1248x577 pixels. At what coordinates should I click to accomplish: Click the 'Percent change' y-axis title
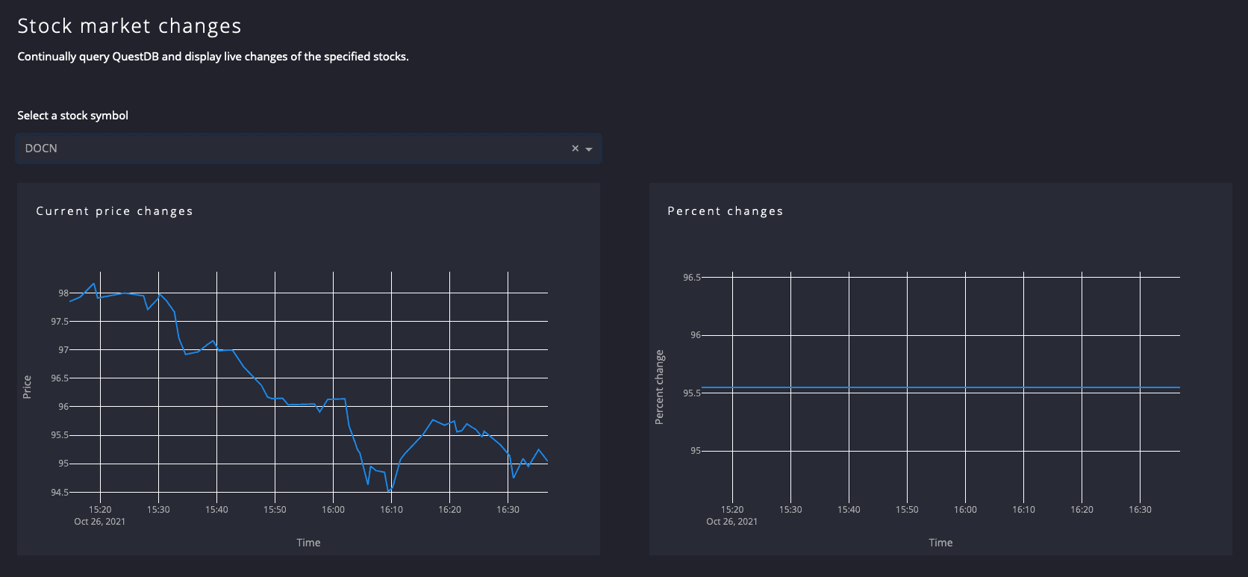click(659, 387)
